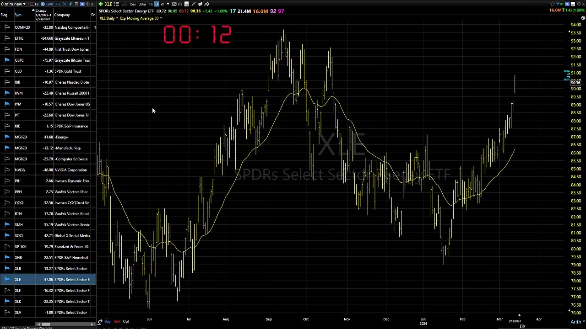Image resolution: width=586 pixels, height=329 pixels.
Task: Toggle the flag on the NVDA row
Action: (7, 170)
